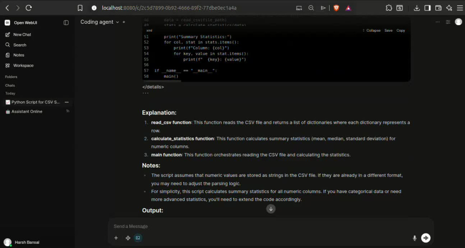Open the Harsh Bansal user menu
This screenshot has width=465, height=248.
[x=22, y=242]
